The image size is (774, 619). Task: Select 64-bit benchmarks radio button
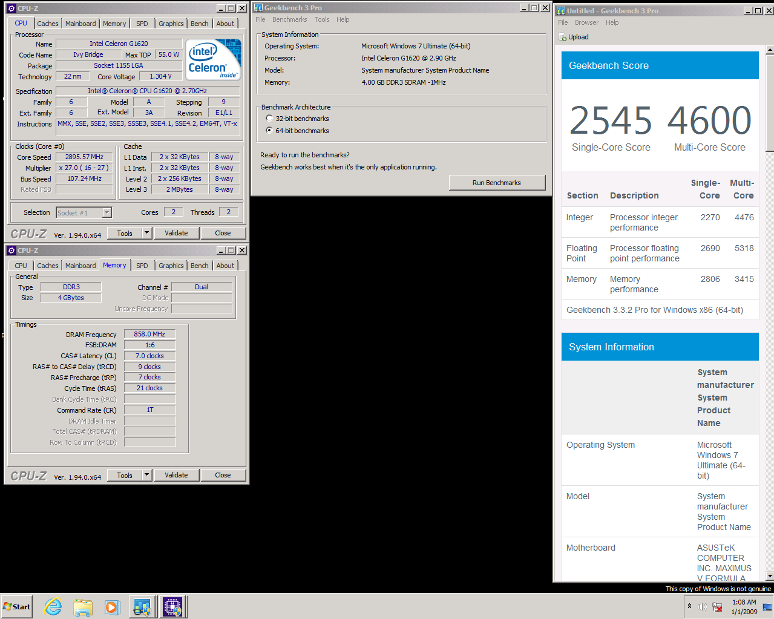[x=270, y=131]
